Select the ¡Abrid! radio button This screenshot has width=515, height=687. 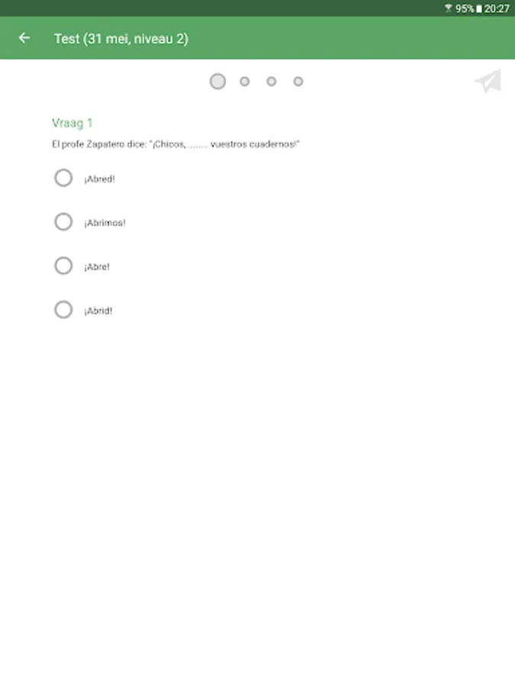pyautogui.click(x=63, y=310)
